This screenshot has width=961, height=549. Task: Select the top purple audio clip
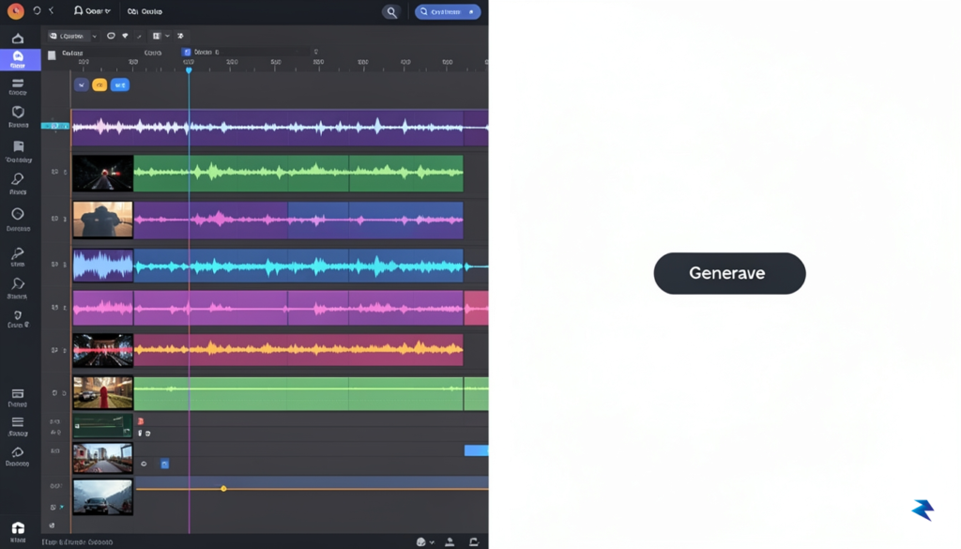(267, 128)
